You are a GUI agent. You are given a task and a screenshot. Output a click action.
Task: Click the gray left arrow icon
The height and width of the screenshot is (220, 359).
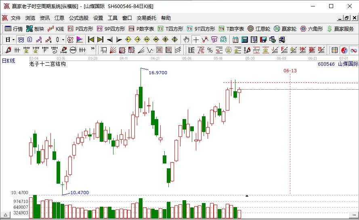(110, 40)
